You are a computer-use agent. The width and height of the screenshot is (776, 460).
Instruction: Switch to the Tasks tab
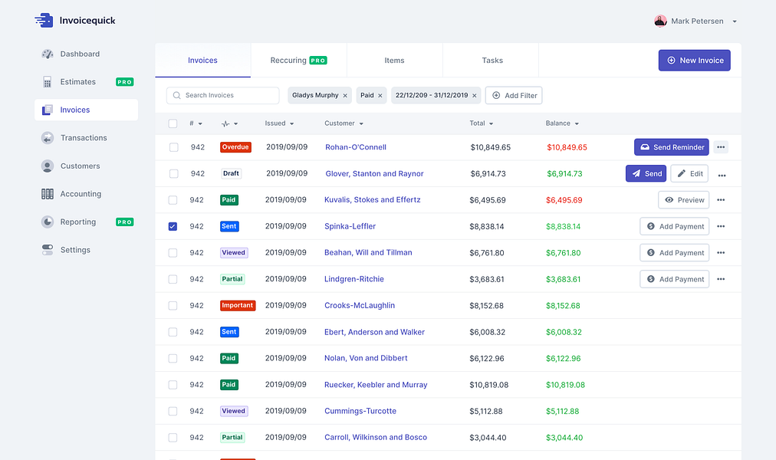(x=492, y=61)
